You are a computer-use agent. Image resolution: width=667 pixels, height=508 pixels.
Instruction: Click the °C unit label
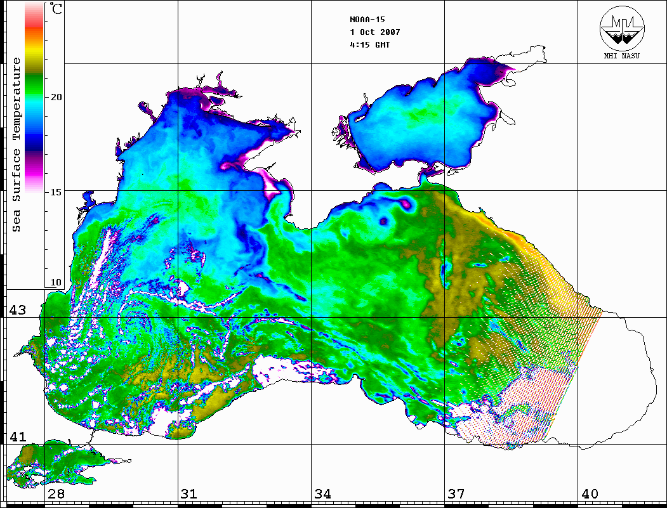[56, 8]
